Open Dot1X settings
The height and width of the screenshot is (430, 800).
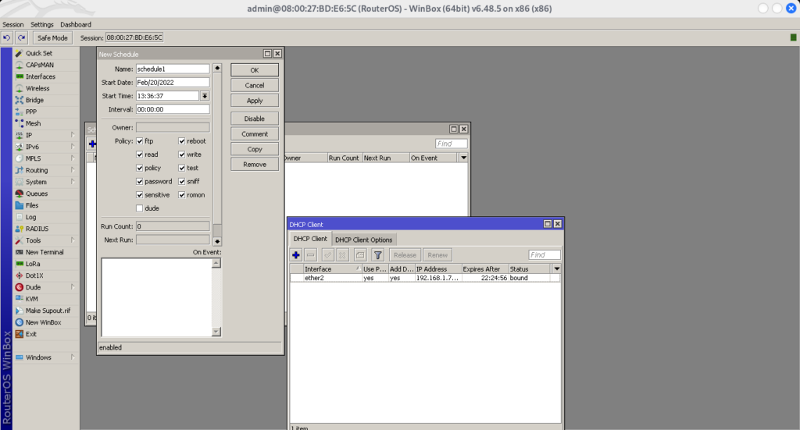pyautogui.click(x=34, y=275)
